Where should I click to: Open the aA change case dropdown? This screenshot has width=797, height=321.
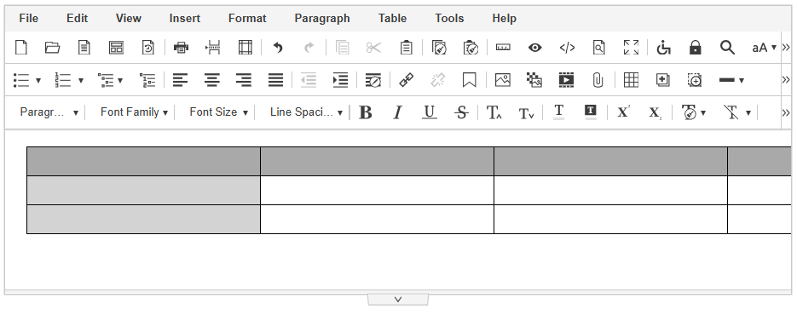pos(765,48)
